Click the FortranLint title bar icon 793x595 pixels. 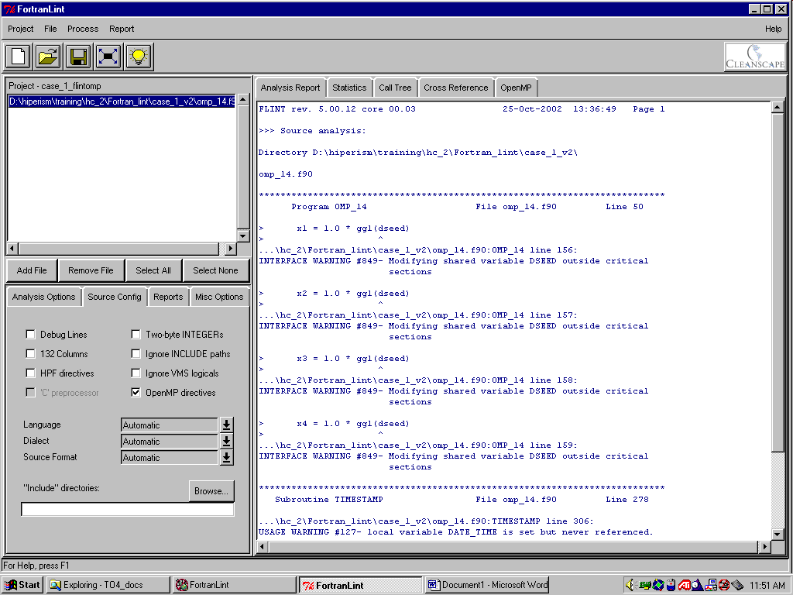(x=9, y=9)
